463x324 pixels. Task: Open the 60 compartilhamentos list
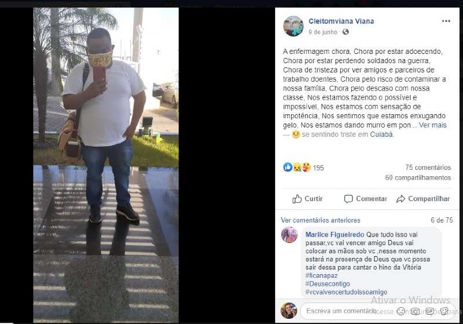click(418, 177)
